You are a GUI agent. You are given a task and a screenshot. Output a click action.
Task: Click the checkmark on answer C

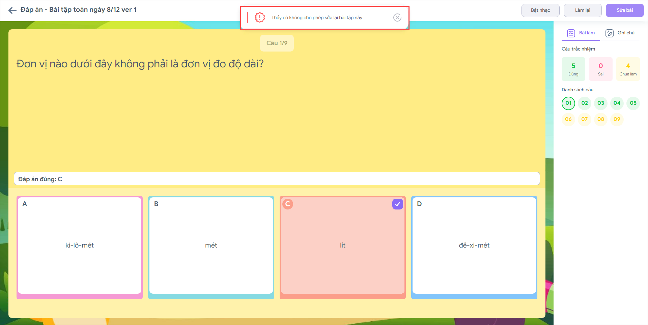(398, 204)
